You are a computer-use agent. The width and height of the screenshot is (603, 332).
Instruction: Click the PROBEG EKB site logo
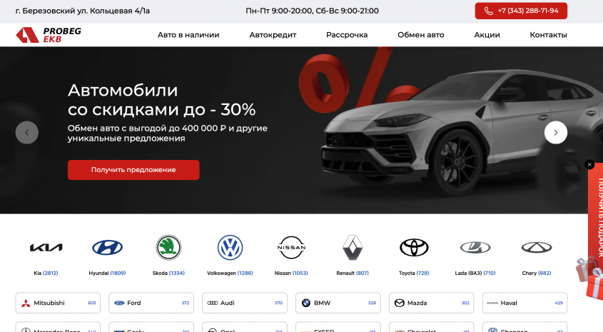click(x=49, y=35)
